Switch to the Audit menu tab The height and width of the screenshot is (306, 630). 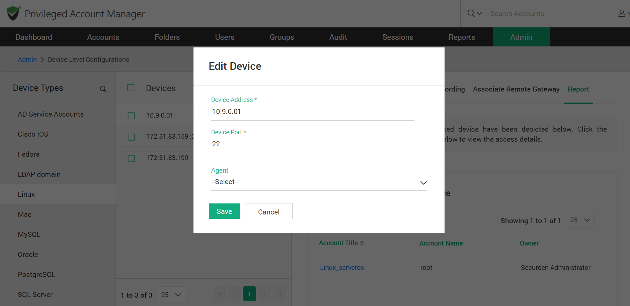click(x=338, y=37)
